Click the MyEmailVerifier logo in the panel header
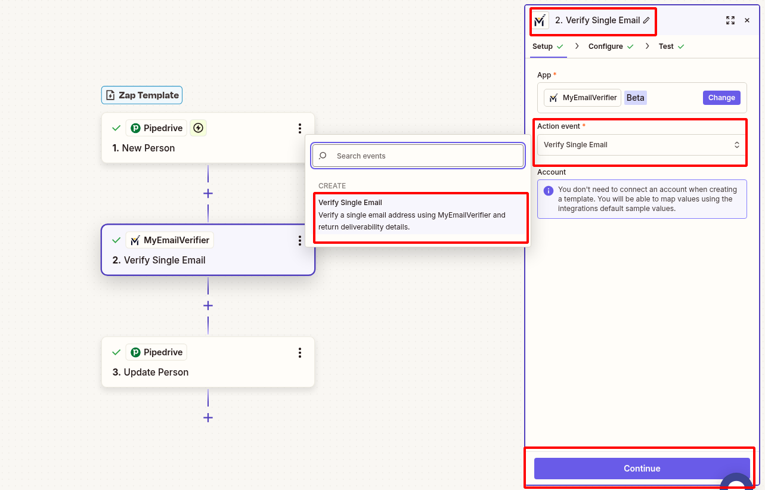765x490 pixels. tap(540, 20)
